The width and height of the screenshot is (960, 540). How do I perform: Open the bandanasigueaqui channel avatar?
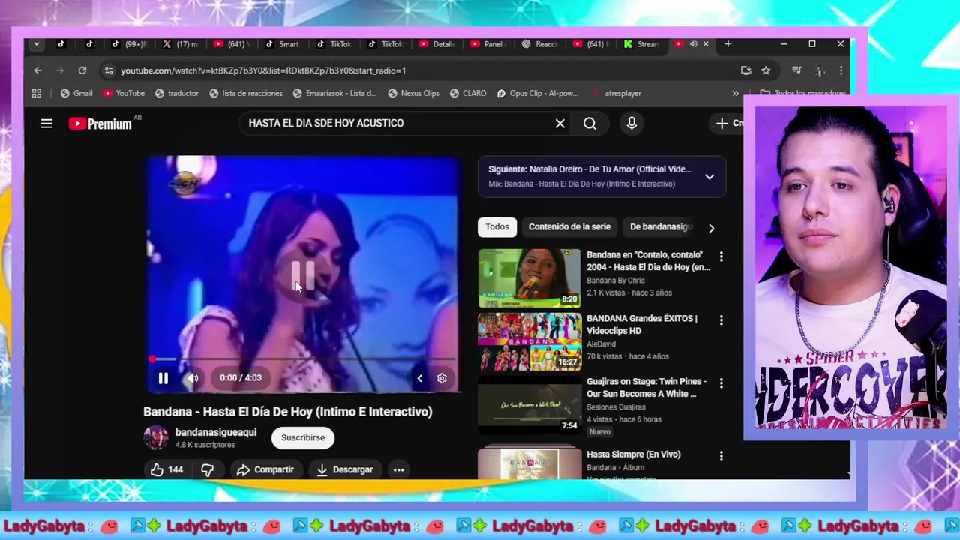[156, 437]
